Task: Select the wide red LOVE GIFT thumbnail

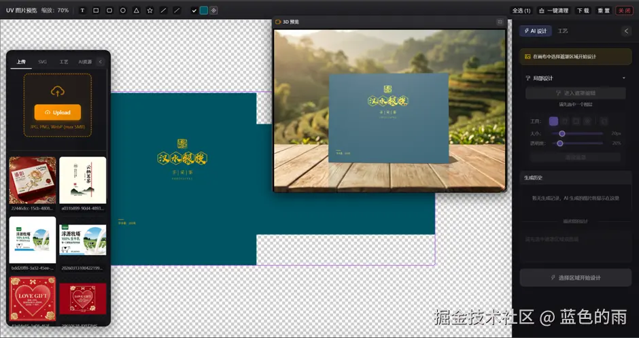Action: (x=83, y=299)
